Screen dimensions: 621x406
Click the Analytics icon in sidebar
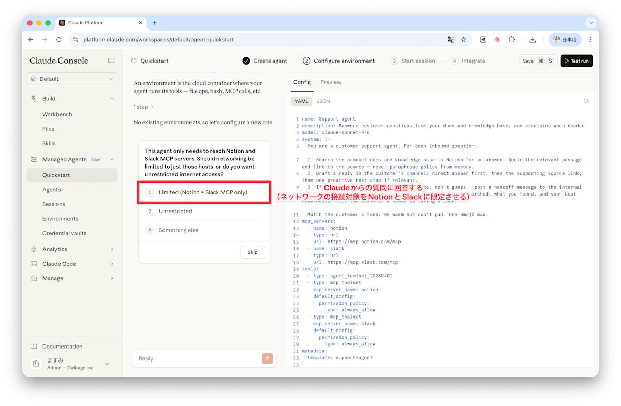(34, 249)
